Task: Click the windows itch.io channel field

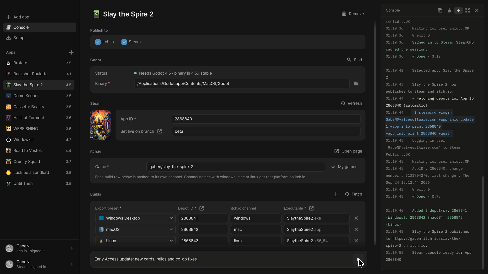Action: point(256,218)
